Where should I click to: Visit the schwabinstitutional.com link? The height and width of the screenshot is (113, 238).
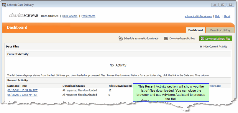(x=198, y=16)
